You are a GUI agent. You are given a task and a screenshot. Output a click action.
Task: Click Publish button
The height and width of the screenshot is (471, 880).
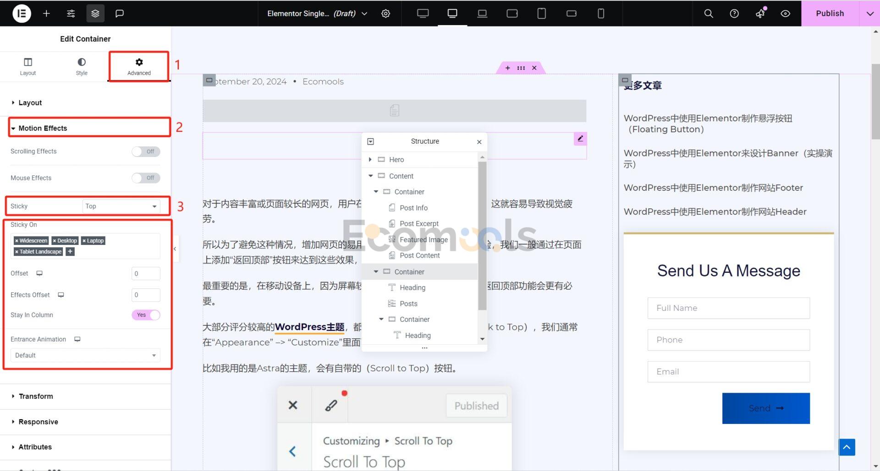click(830, 13)
